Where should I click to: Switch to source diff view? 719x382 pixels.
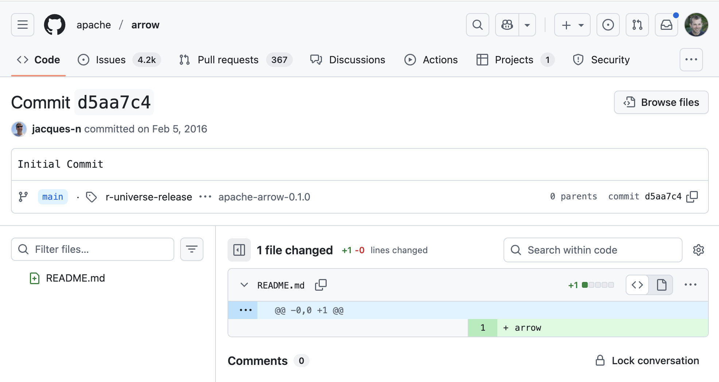coord(637,285)
